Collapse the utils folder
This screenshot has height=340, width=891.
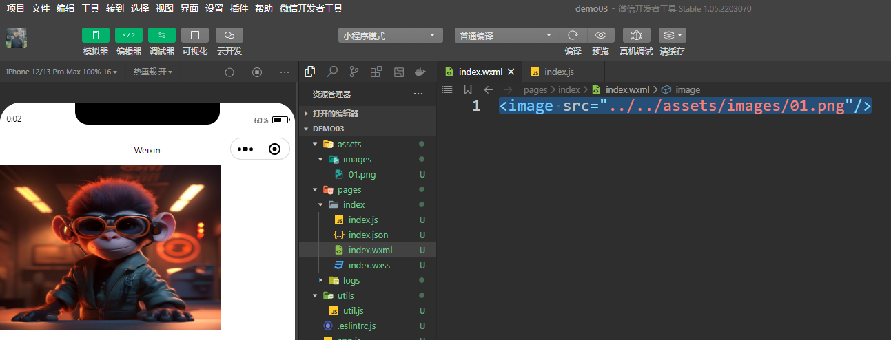367,295
